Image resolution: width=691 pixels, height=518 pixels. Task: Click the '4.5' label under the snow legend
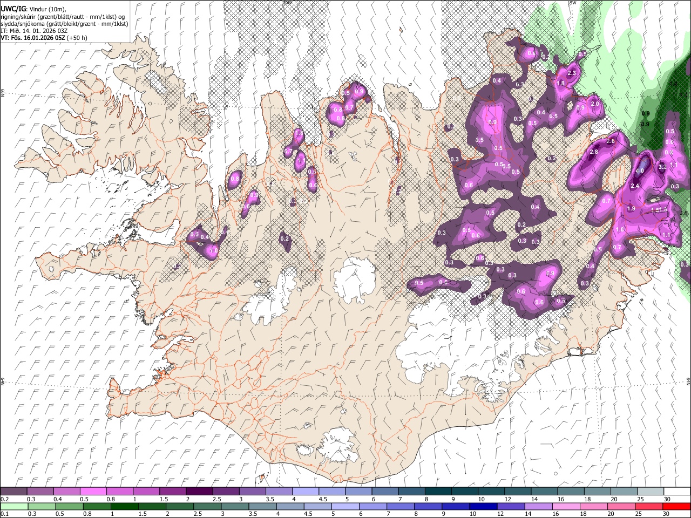point(322,499)
